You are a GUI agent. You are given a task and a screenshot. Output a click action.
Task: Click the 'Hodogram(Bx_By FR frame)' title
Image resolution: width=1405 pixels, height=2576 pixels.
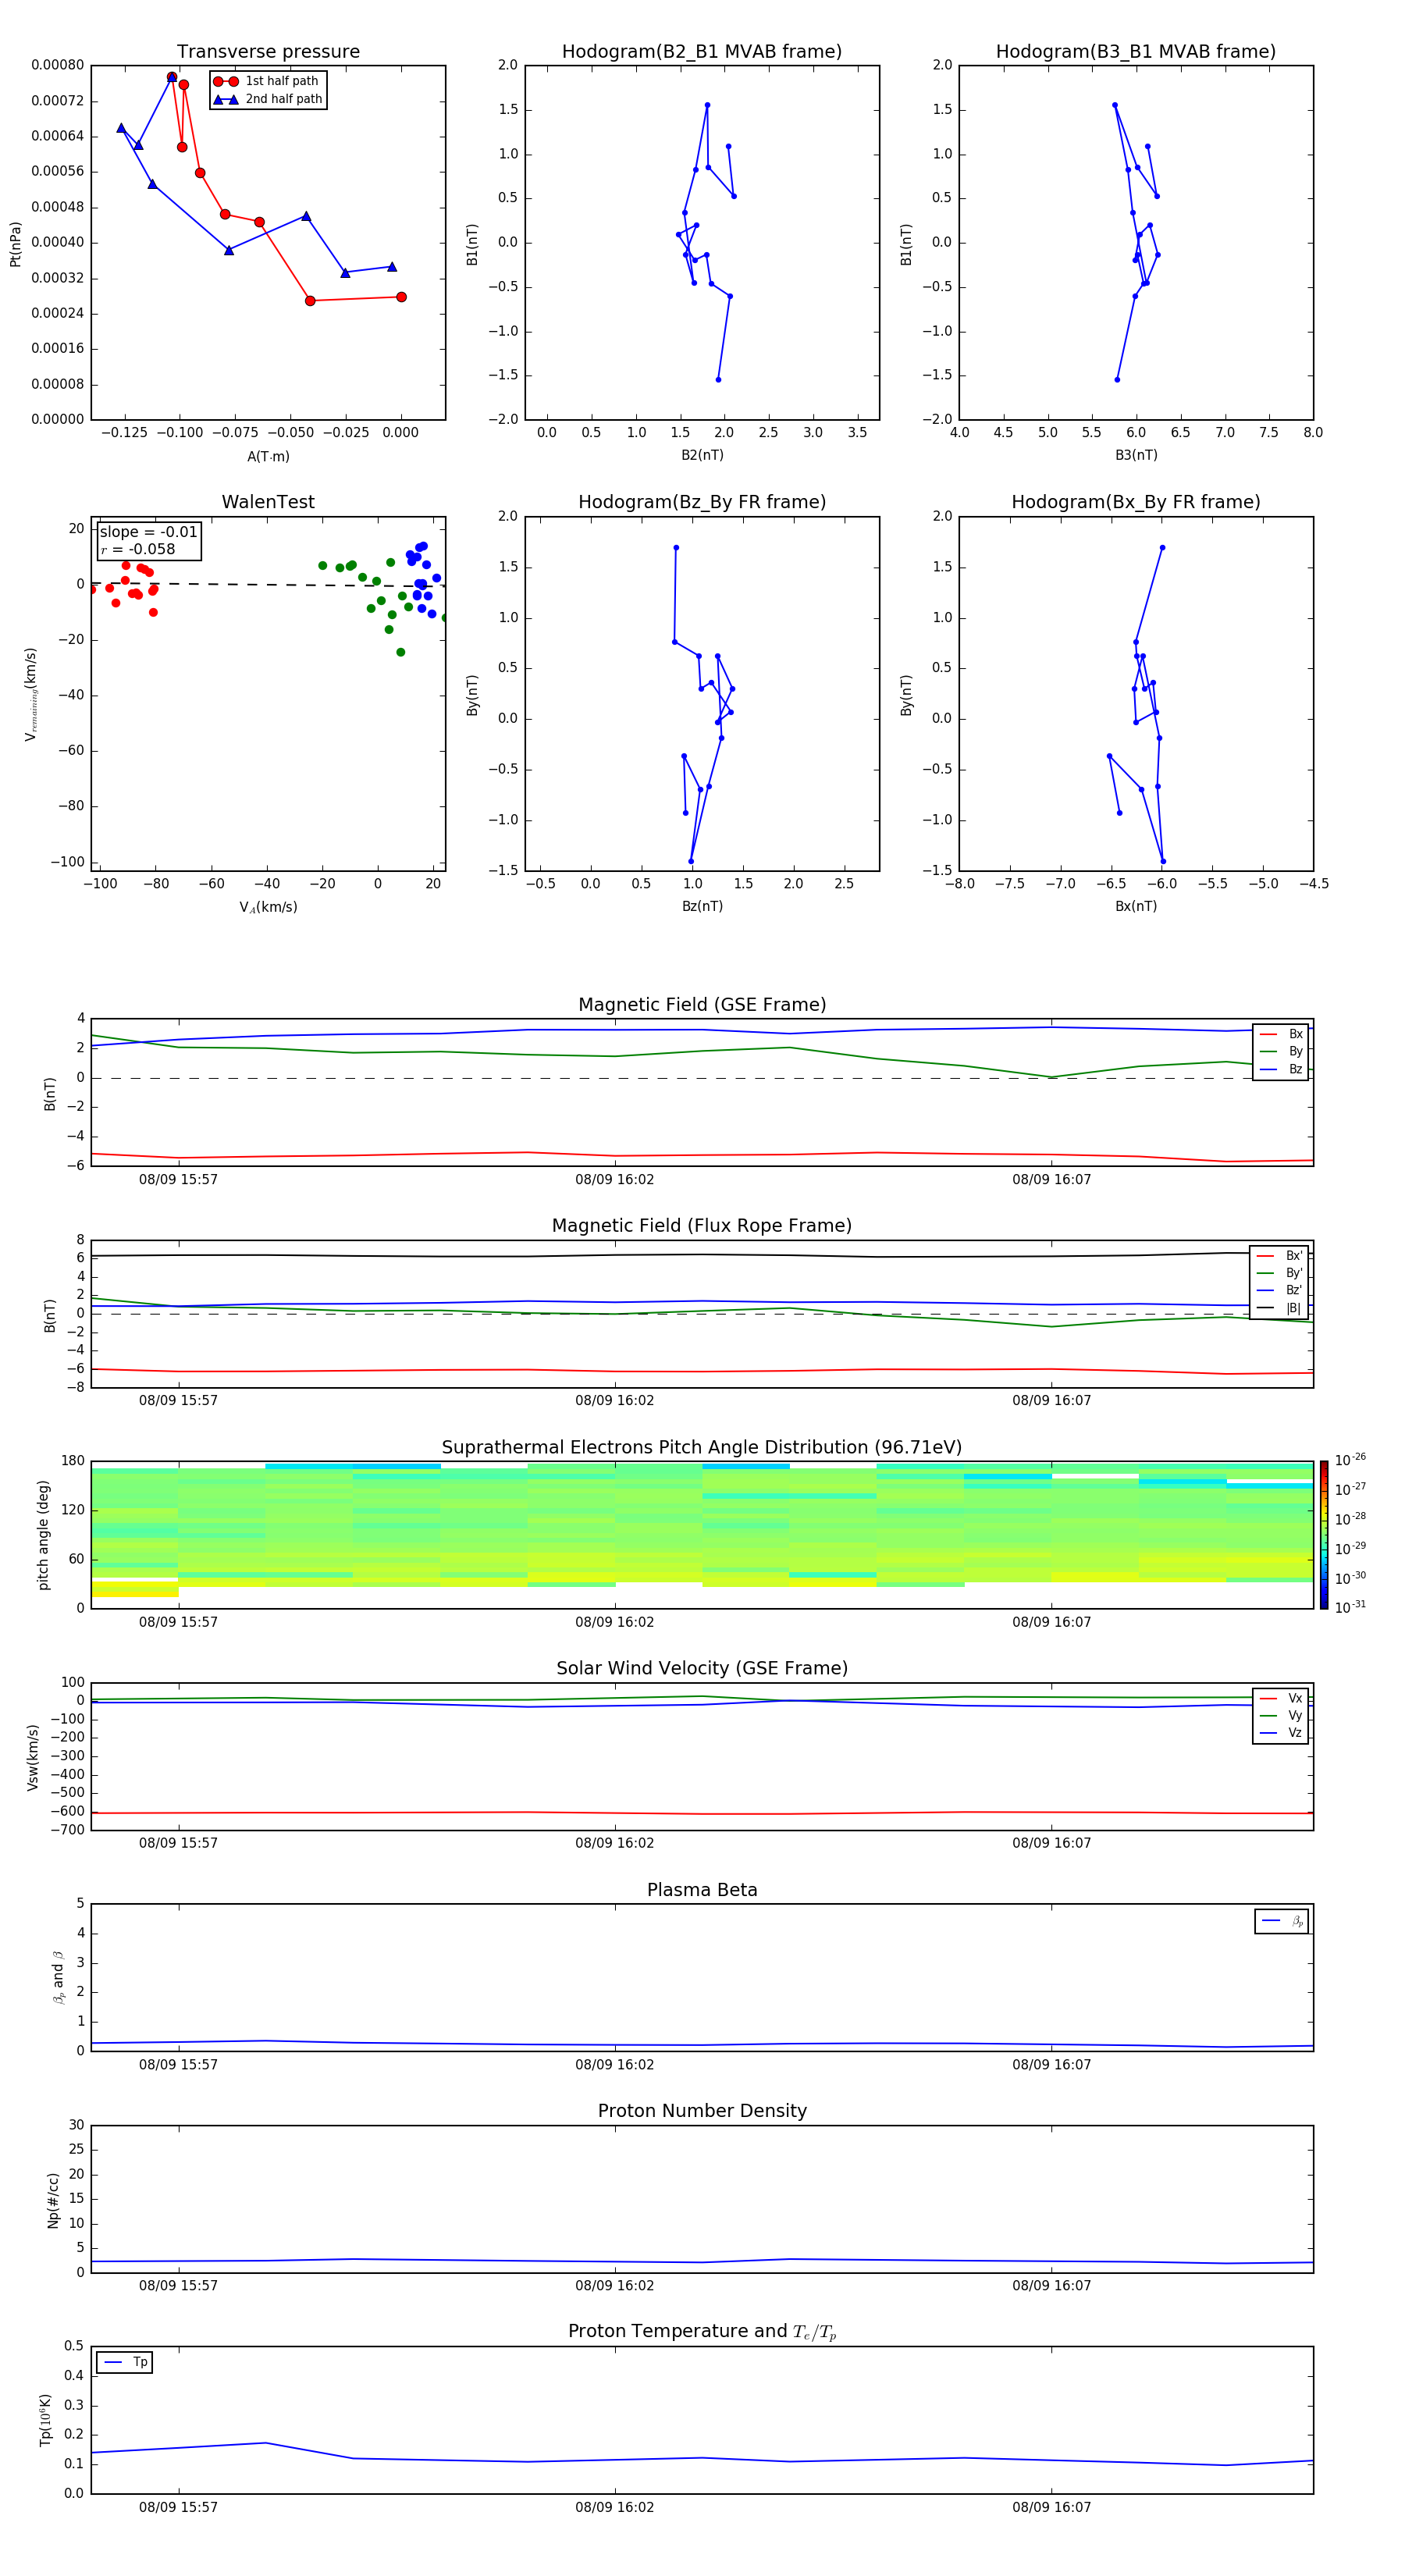pos(1136,502)
